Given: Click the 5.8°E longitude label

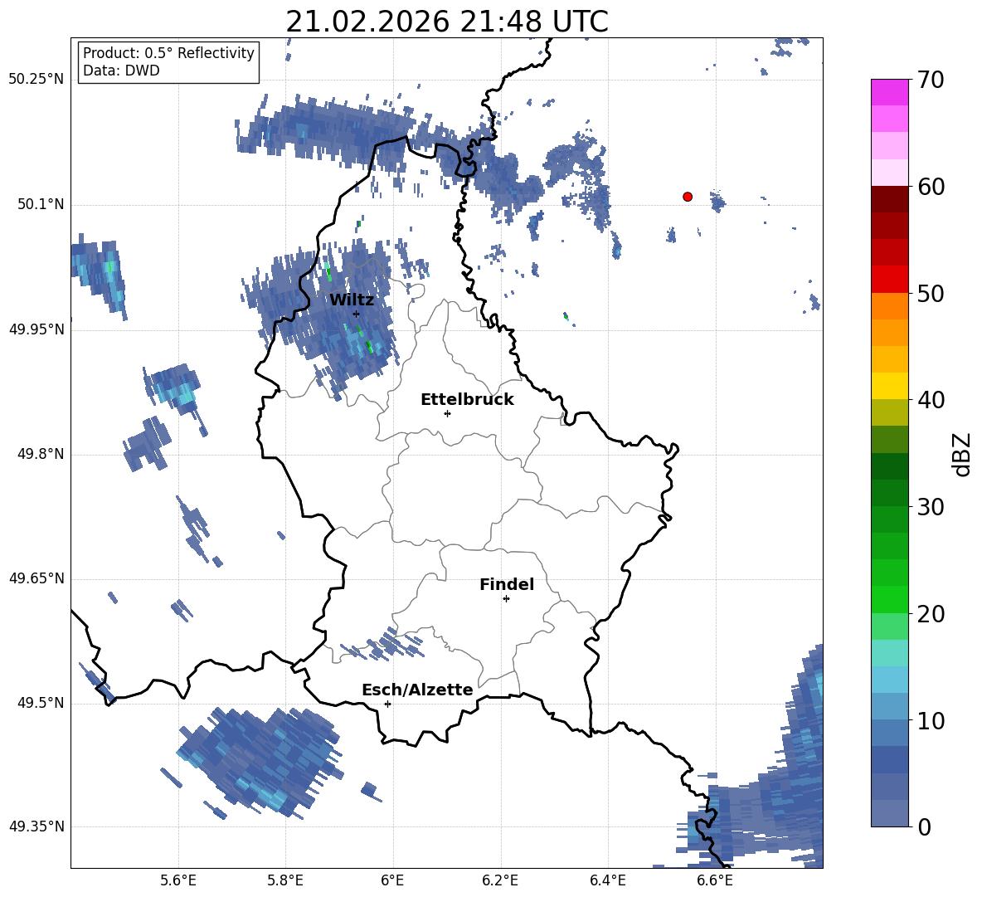Looking at the screenshot, I should click(x=285, y=880).
